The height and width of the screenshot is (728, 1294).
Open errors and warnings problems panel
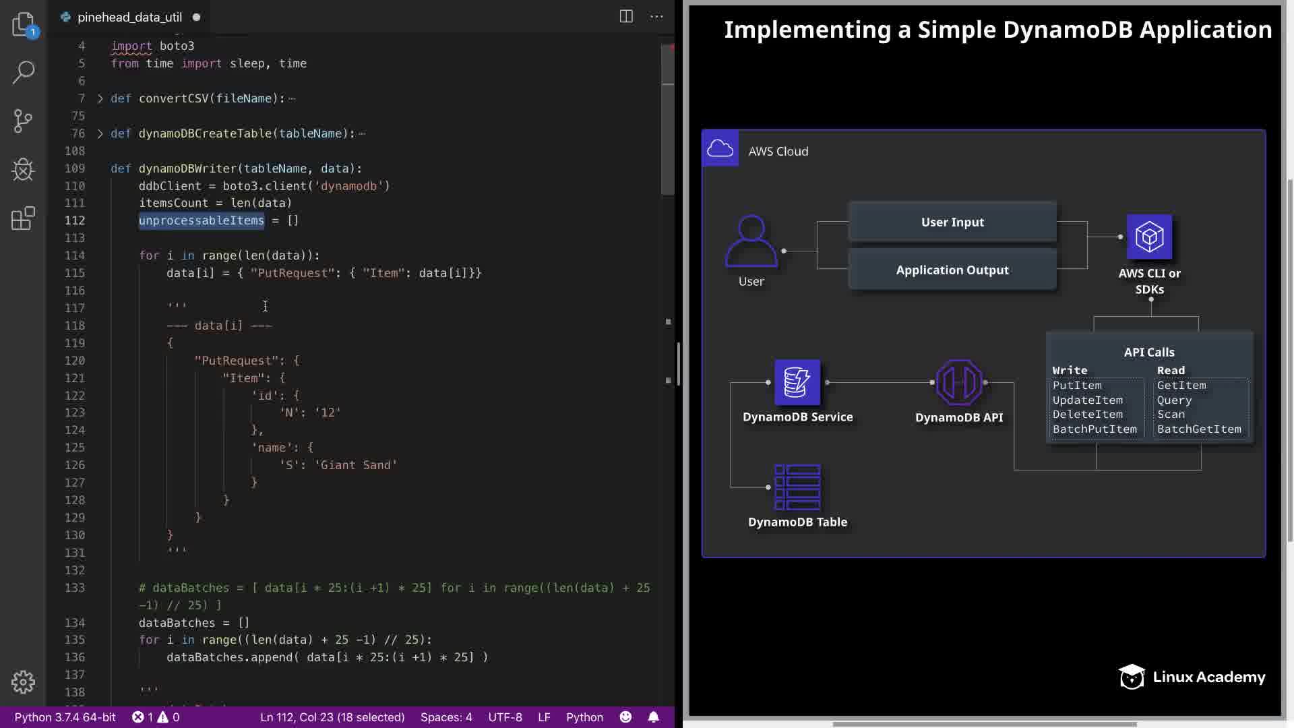(156, 717)
